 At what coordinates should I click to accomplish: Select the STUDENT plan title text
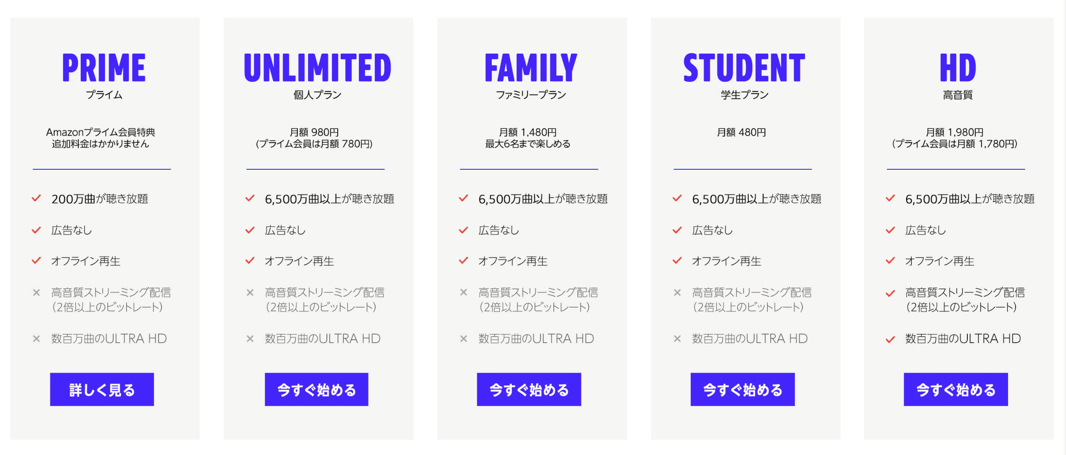(x=744, y=68)
